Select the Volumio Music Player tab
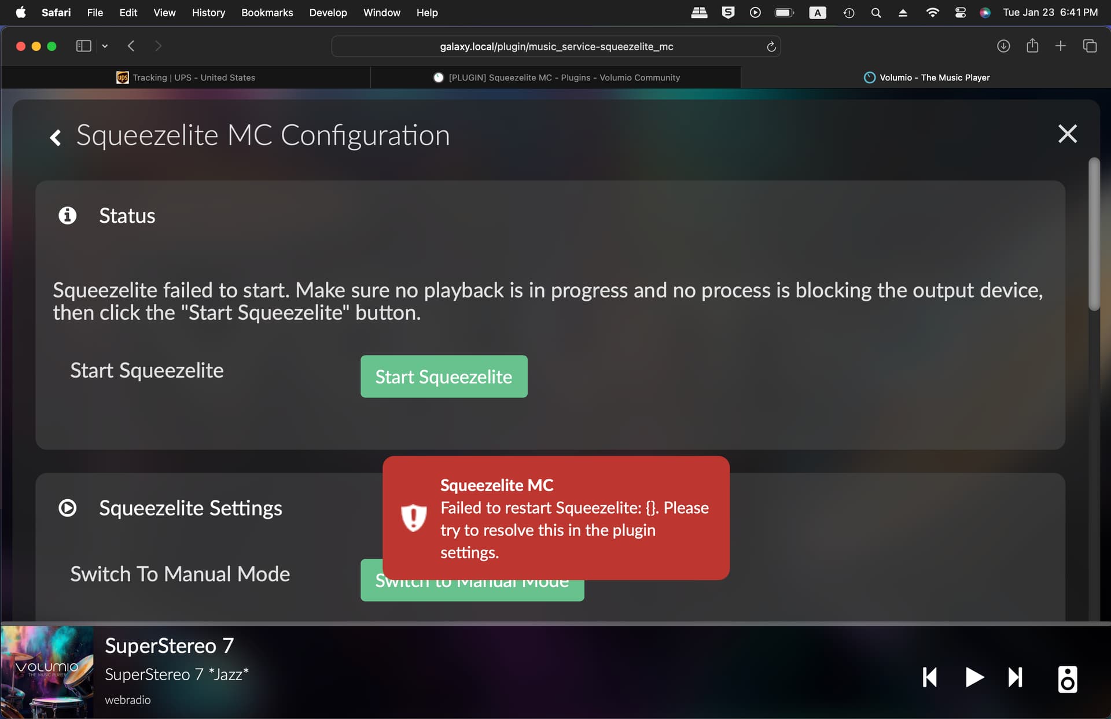The image size is (1111, 719). pos(926,78)
